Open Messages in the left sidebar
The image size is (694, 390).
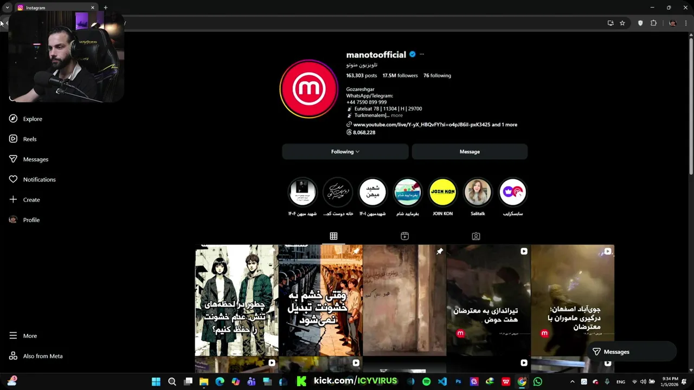(29, 159)
